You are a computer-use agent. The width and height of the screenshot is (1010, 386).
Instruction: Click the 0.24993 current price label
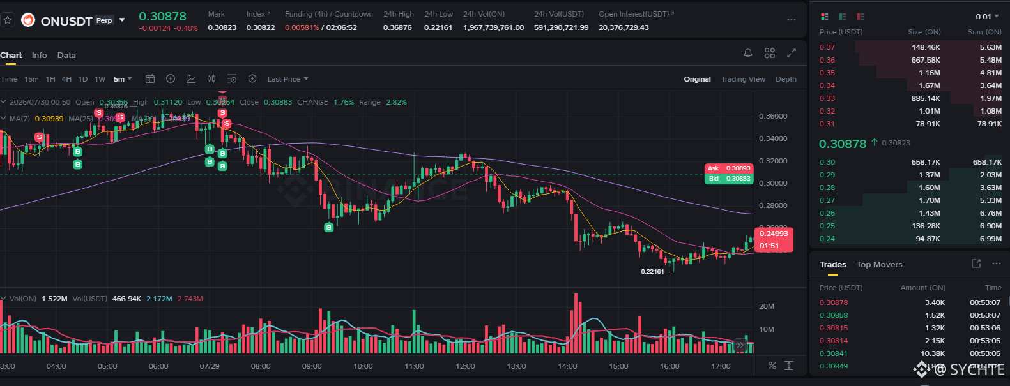pos(774,240)
